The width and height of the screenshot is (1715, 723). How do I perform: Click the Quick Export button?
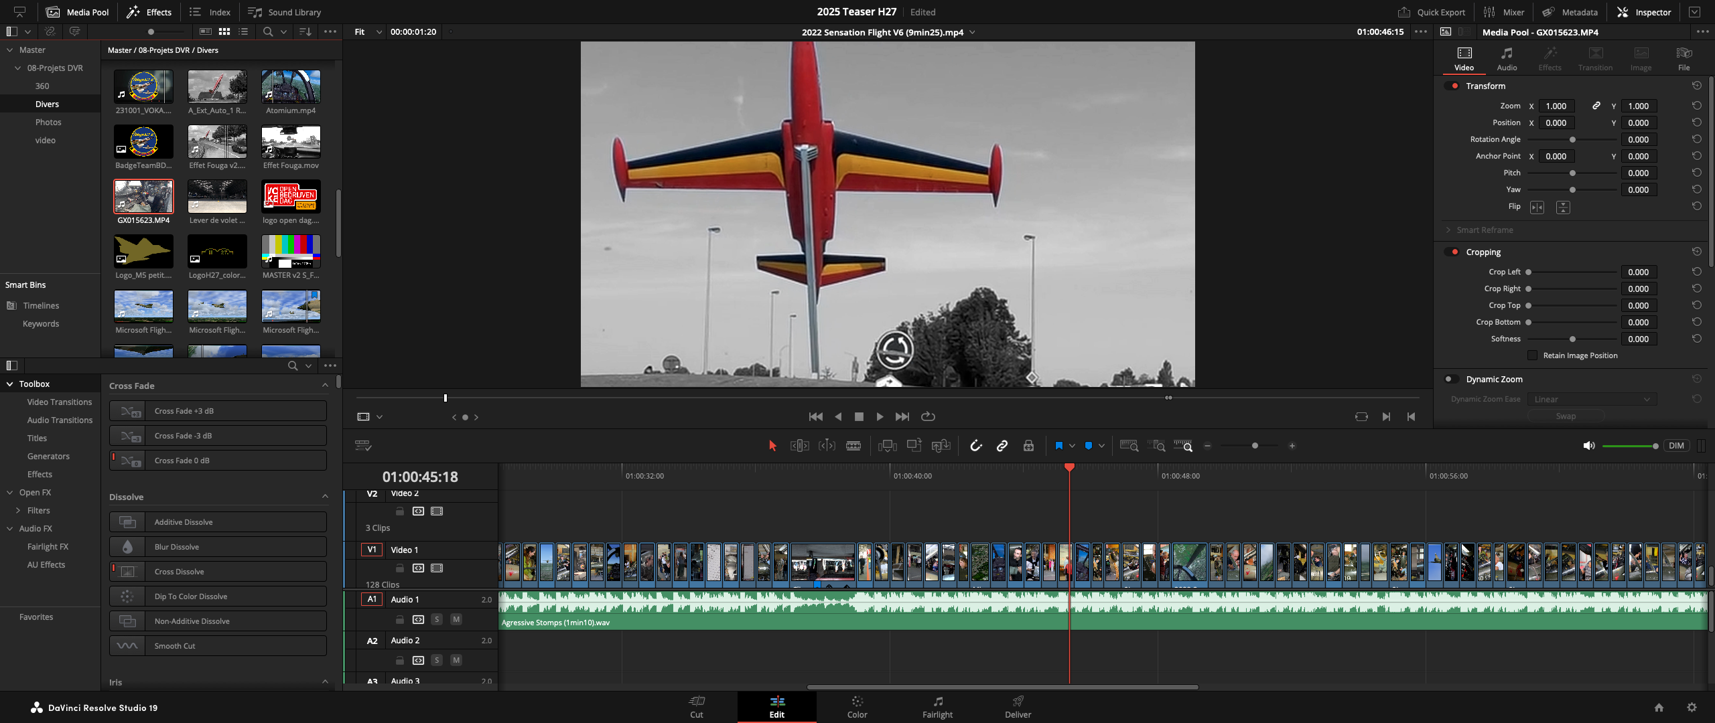click(x=1432, y=12)
